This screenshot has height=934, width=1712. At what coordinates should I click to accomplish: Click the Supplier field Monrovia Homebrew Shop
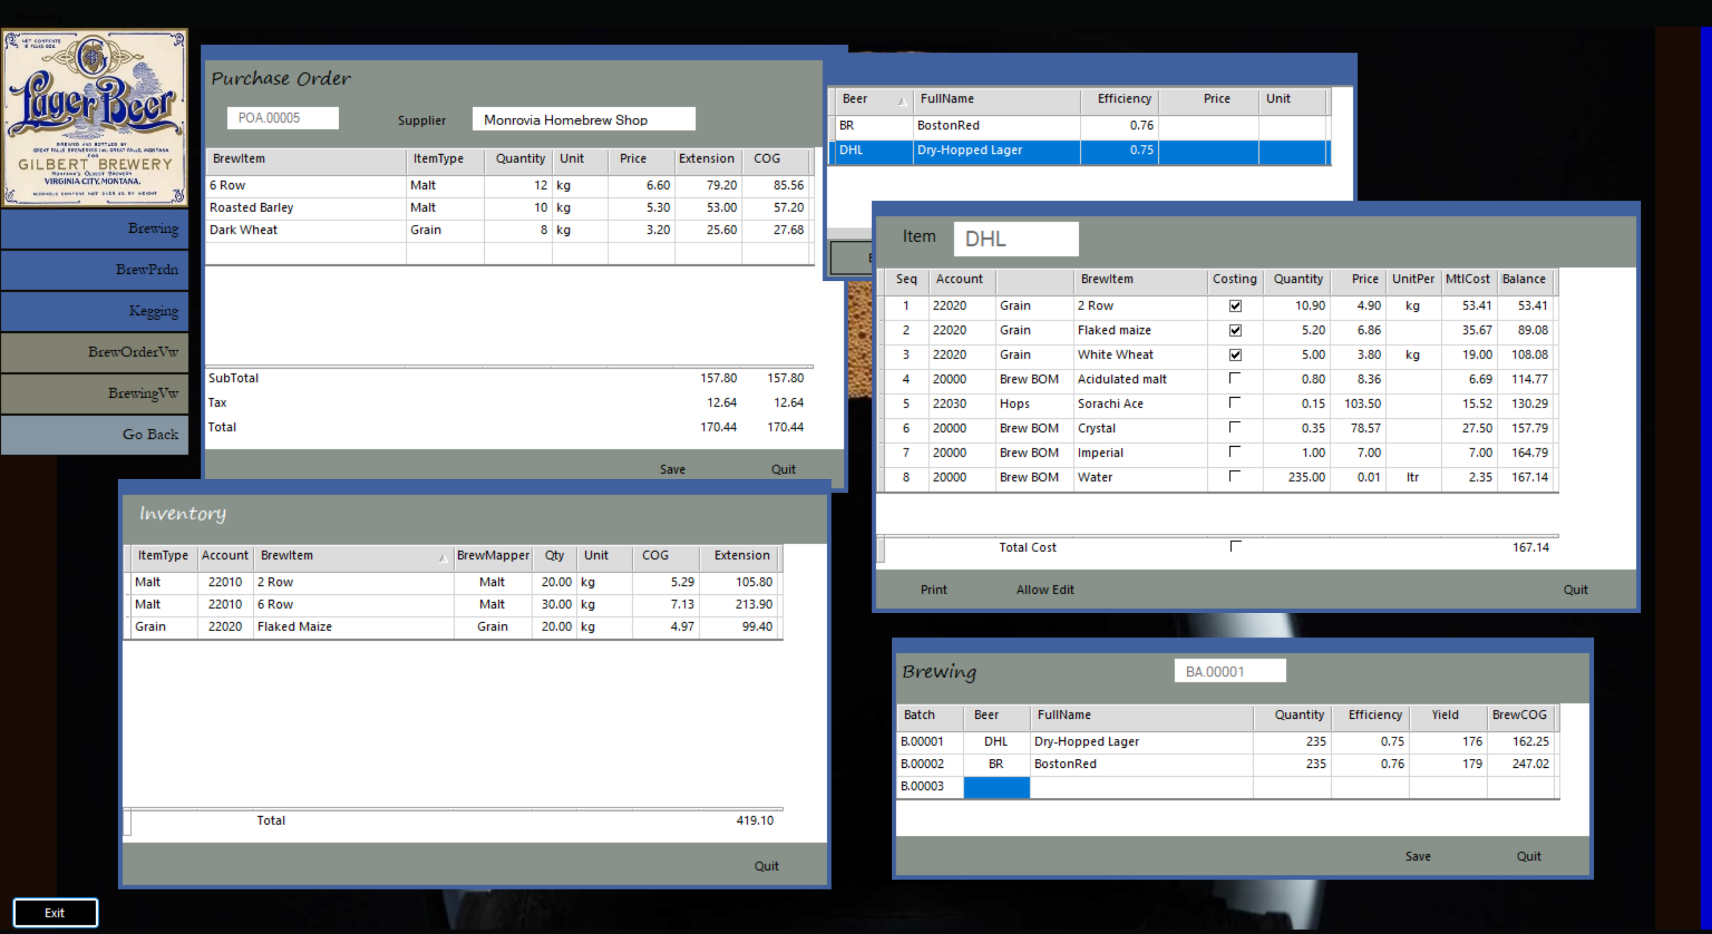pos(584,119)
